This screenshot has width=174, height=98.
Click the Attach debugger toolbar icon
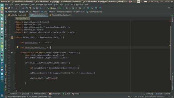click(73, 8)
